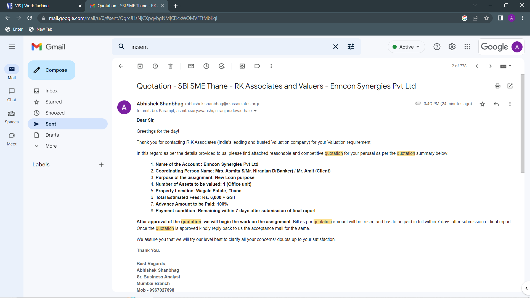Viewport: 530px width, 298px height.
Task: Open the Active status dropdown
Action: (406, 47)
